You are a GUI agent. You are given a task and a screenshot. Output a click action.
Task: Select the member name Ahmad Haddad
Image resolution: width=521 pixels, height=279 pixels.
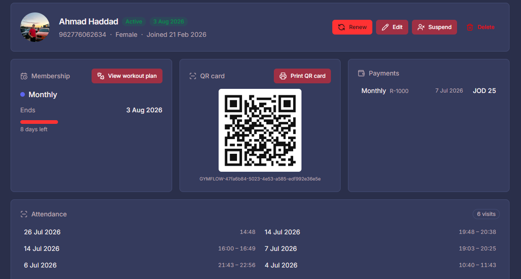click(x=88, y=22)
